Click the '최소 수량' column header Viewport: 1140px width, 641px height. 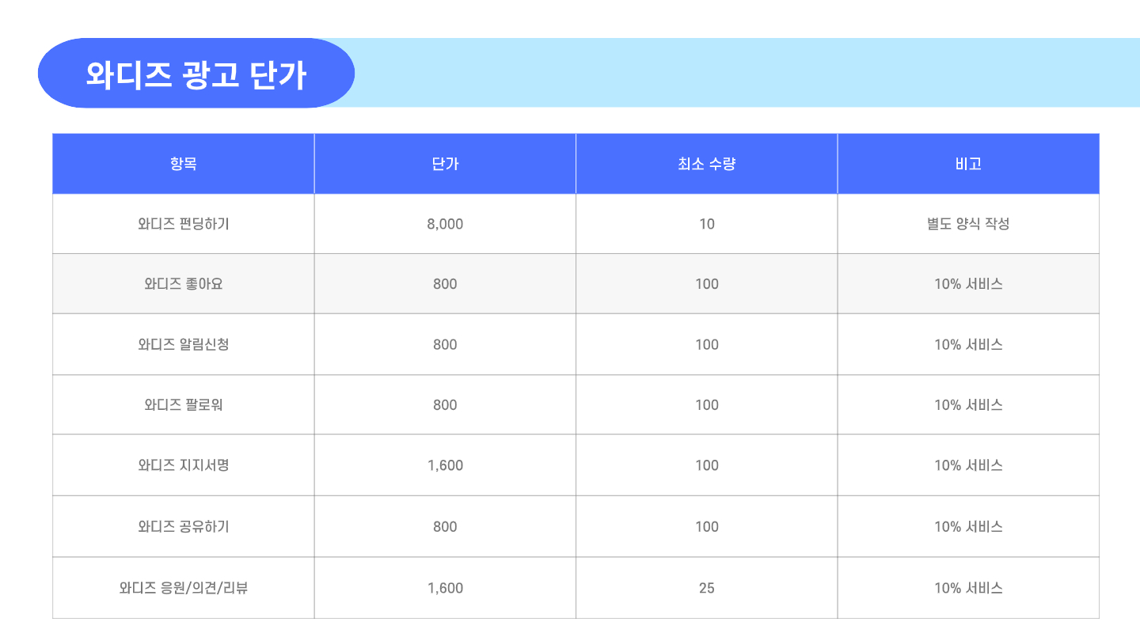[x=706, y=164]
